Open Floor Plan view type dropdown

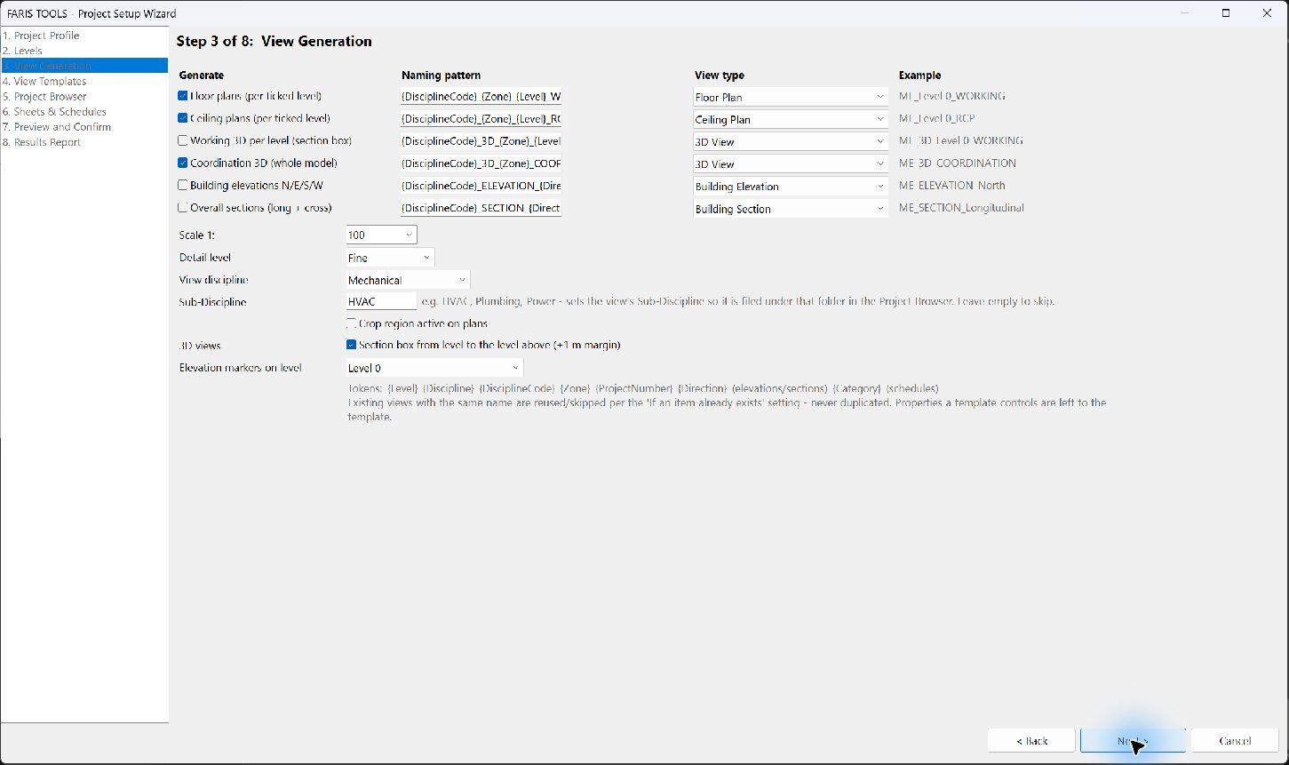pyautogui.click(x=791, y=97)
